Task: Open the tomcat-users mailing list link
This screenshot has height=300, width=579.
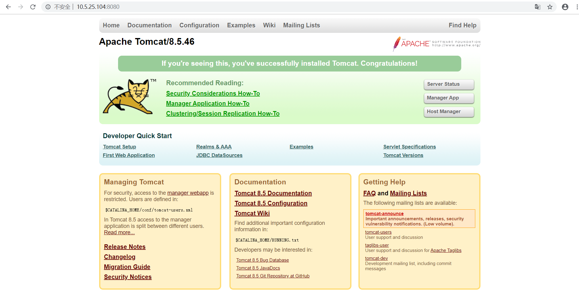Action: pyautogui.click(x=378, y=232)
